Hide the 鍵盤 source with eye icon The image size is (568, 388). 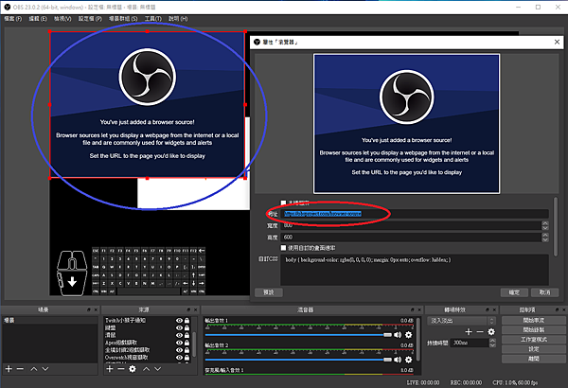click(179, 327)
